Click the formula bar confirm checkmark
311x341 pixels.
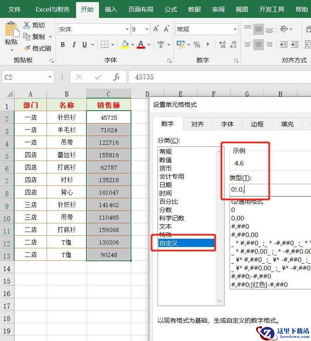(x=98, y=77)
